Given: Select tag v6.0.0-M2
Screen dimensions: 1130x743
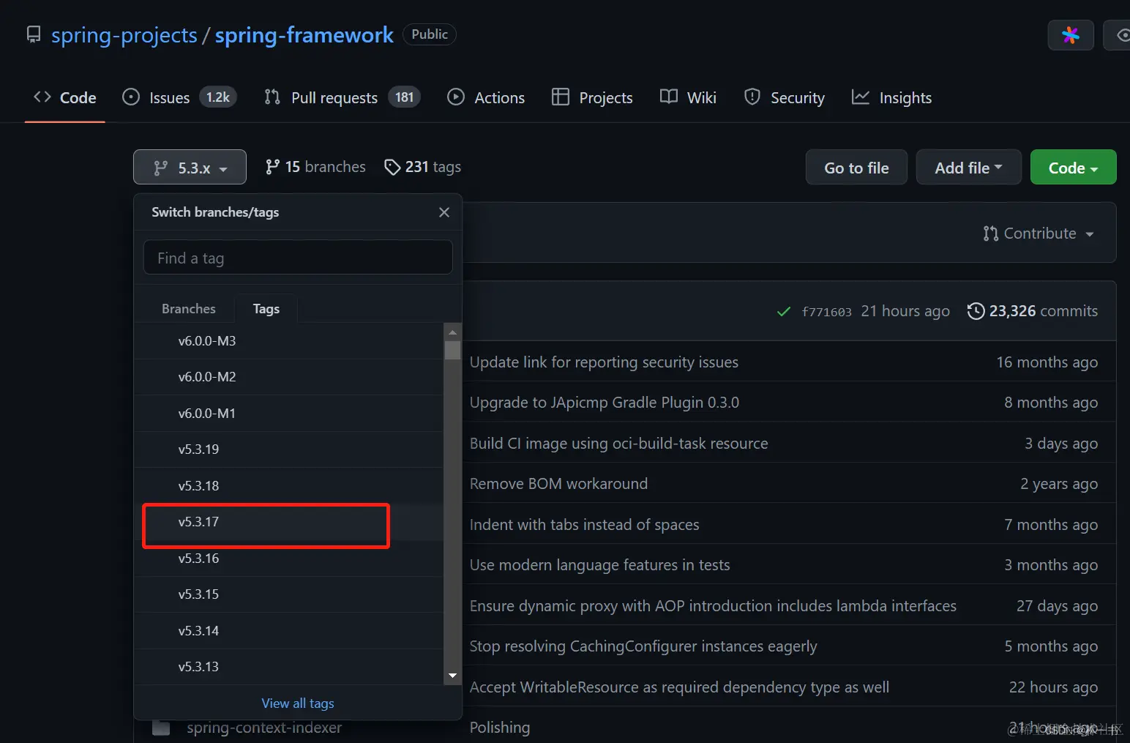Looking at the screenshot, I should tap(289, 377).
